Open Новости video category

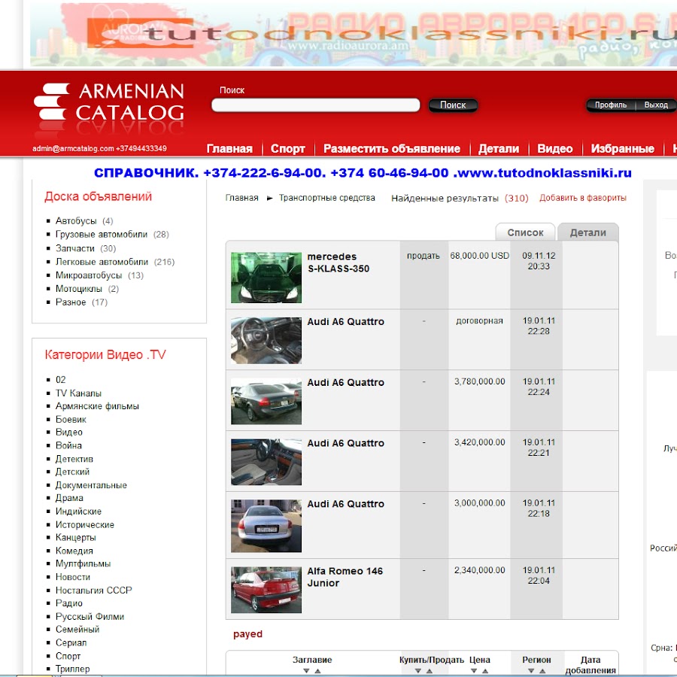point(72,577)
